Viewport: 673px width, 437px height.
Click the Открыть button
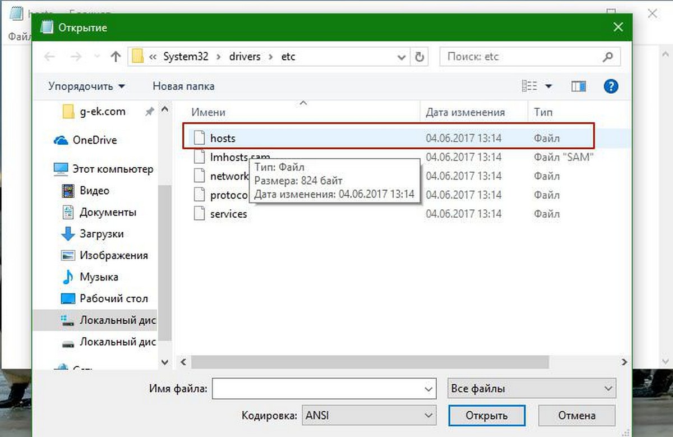pyautogui.click(x=487, y=416)
